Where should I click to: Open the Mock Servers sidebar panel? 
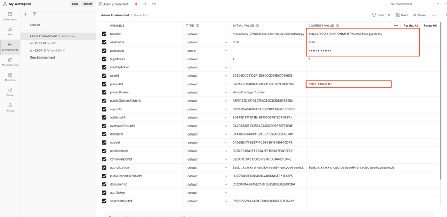tap(10, 62)
